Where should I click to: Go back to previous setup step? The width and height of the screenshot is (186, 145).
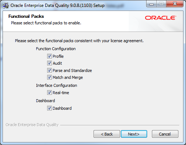[107, 134]
